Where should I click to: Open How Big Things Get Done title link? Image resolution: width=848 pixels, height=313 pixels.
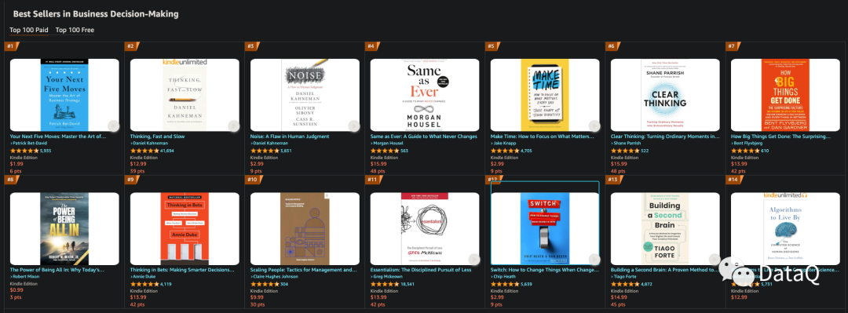[780, 136]
